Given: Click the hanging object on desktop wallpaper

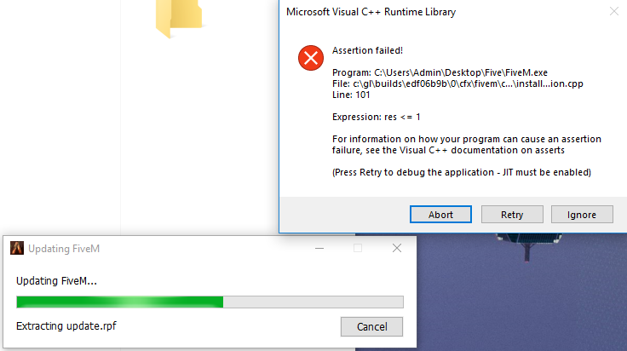Looking at the screenshot, I should coord(528,247).
